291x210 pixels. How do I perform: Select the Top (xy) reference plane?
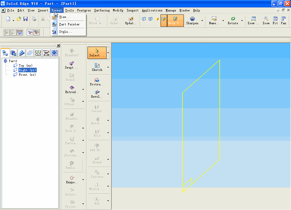(x=23, y=65)
